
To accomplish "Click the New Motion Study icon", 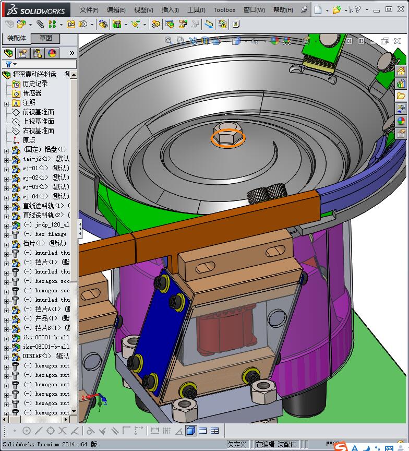I will tap(156, 24).
